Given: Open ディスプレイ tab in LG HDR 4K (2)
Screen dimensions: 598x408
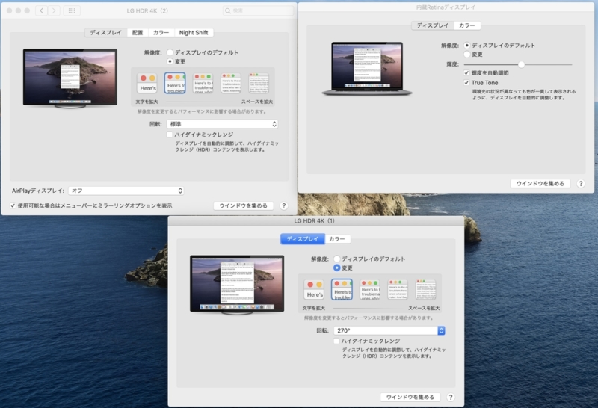Looking at the screenshot, I should point(105,33).
